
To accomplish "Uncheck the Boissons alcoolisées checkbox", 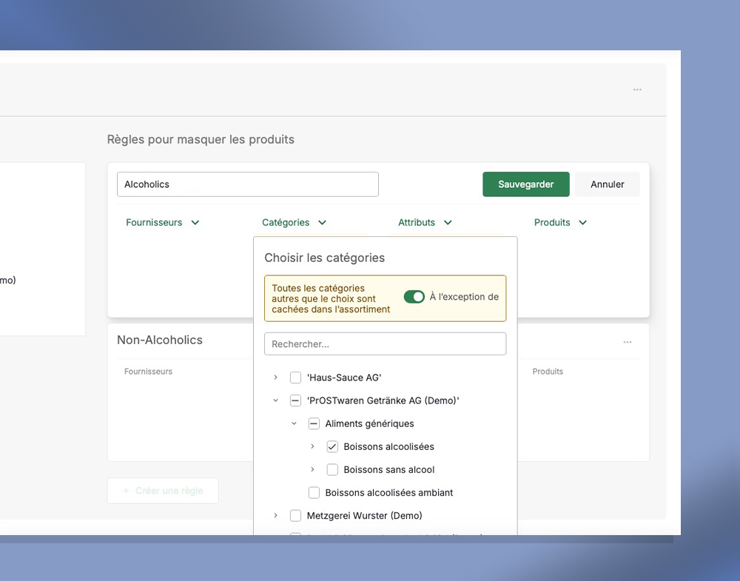I will point(332,447).
